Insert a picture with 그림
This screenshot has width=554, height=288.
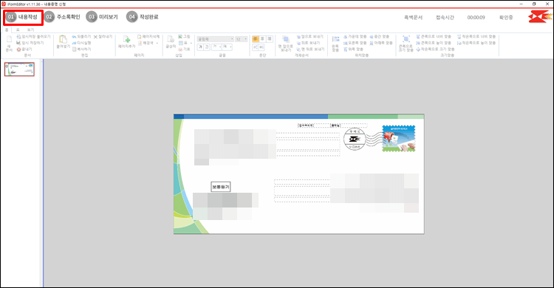[184, 37]
